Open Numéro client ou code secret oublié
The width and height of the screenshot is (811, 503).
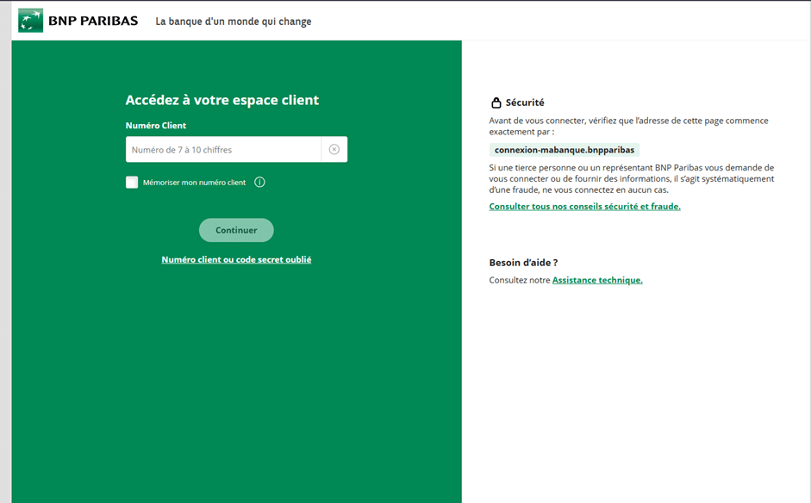[236, 258]
